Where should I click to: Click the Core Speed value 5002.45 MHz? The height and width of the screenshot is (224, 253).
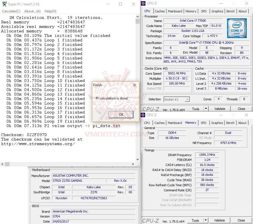177,74
